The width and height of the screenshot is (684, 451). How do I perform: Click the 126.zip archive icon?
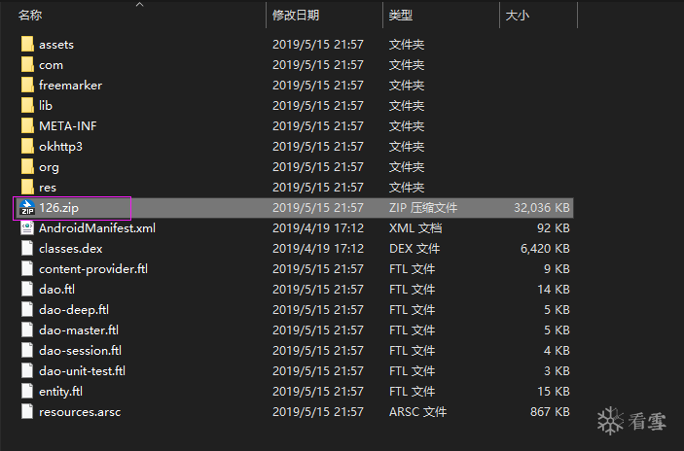coord(27,208)
